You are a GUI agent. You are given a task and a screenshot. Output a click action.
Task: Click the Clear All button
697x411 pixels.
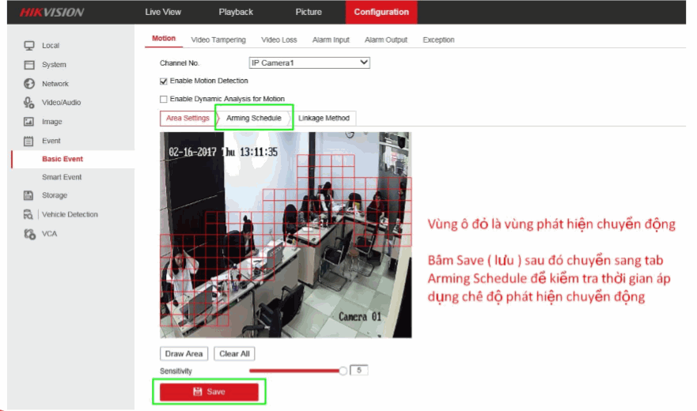pyautogui.click(x=234, y=353)
